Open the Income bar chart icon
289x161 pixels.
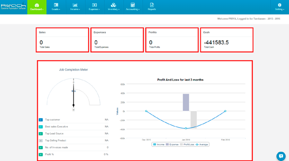coord(75,5)
